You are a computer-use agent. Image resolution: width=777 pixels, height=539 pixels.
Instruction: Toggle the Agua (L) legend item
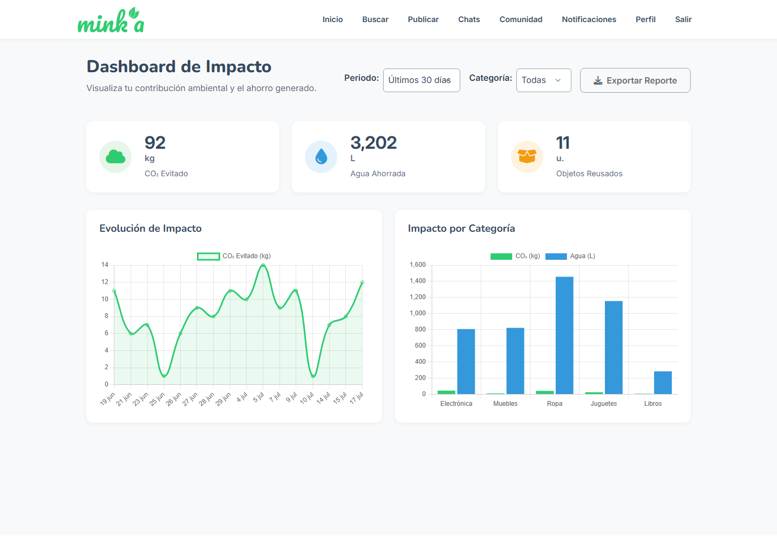point(570,256)
